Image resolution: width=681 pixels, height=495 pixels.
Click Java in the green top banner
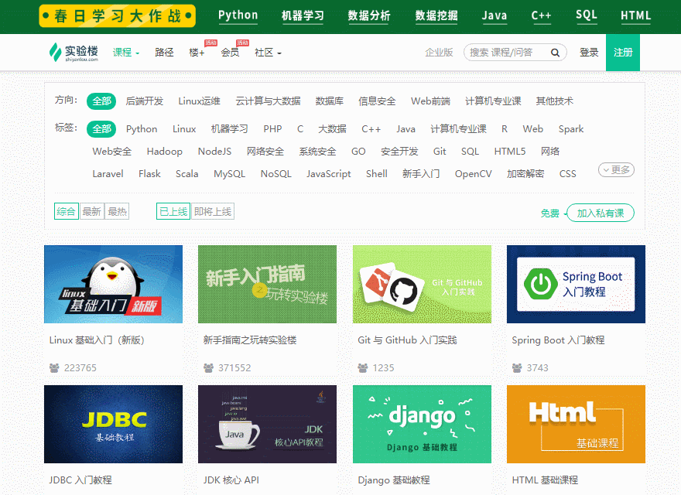[494, 15]
